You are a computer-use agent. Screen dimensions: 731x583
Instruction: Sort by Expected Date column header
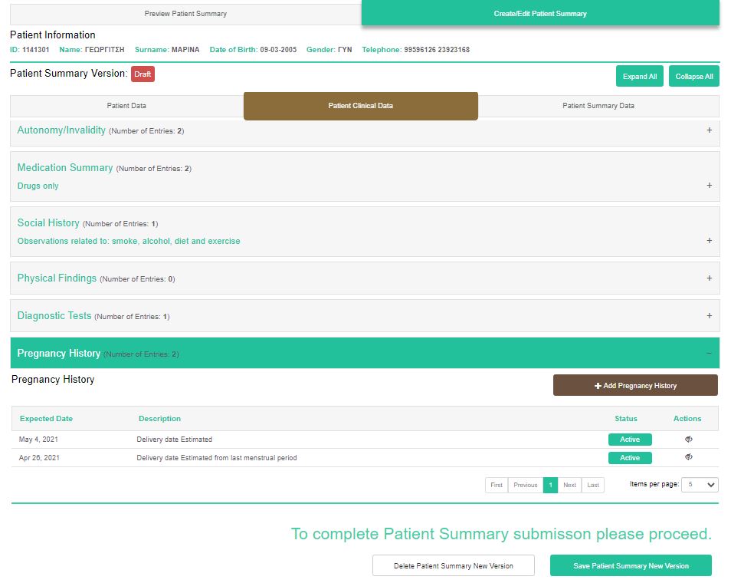[x=46, y=419]
